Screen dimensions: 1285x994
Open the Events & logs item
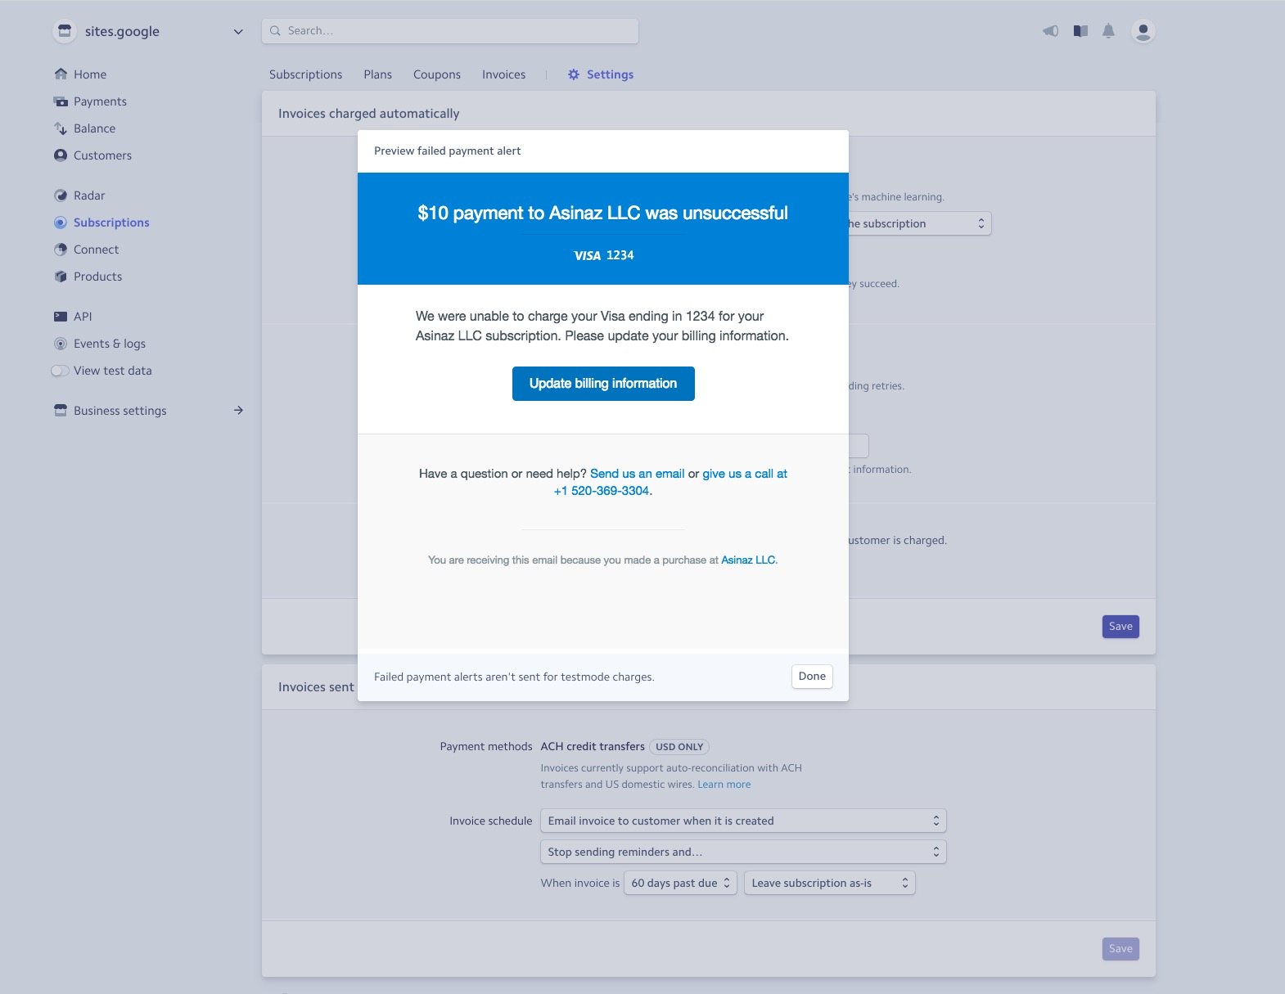110,344
